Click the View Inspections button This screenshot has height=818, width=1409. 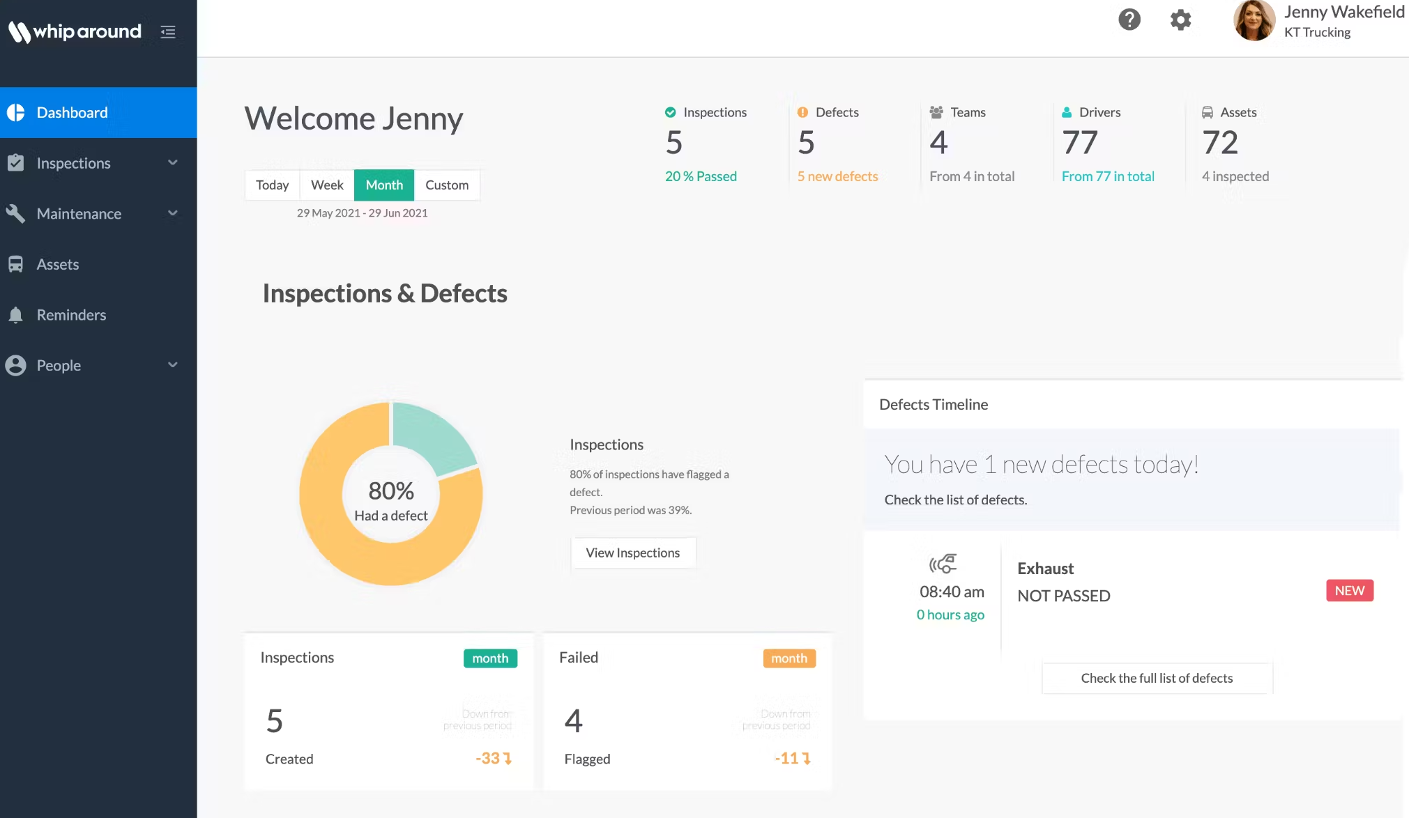[632, 553]
